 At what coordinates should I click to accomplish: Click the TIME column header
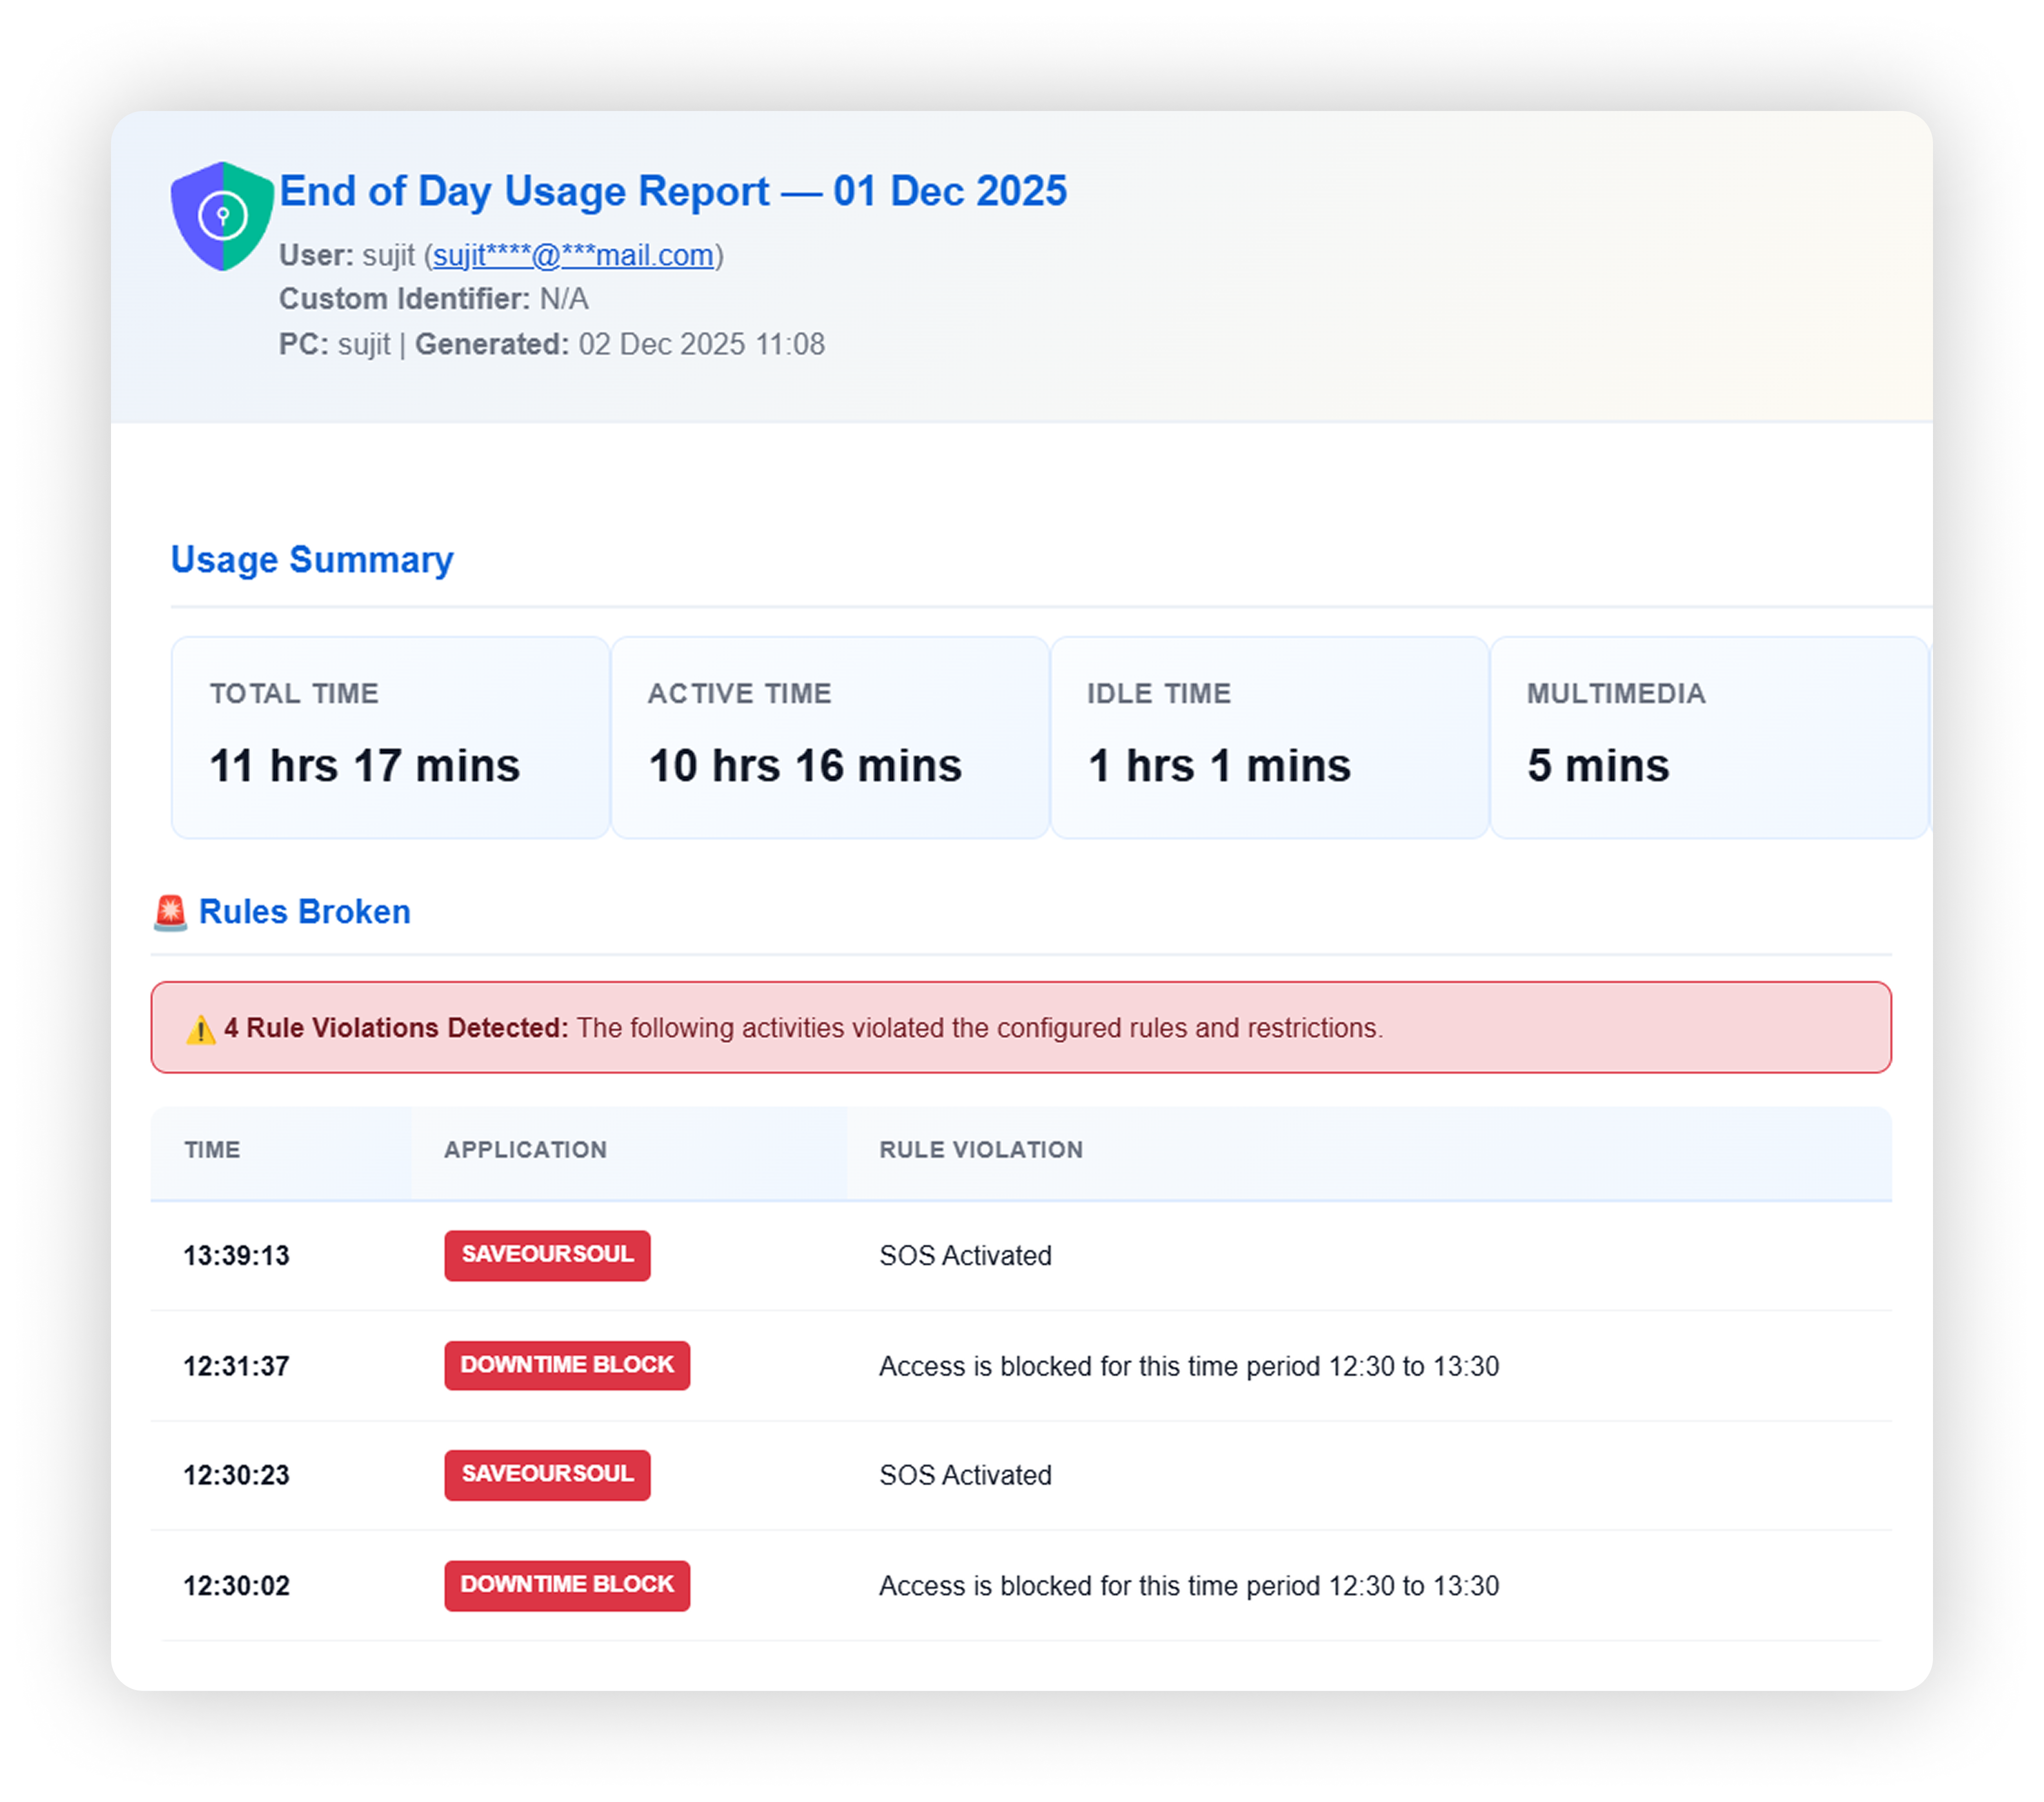tap(212, 1150)
